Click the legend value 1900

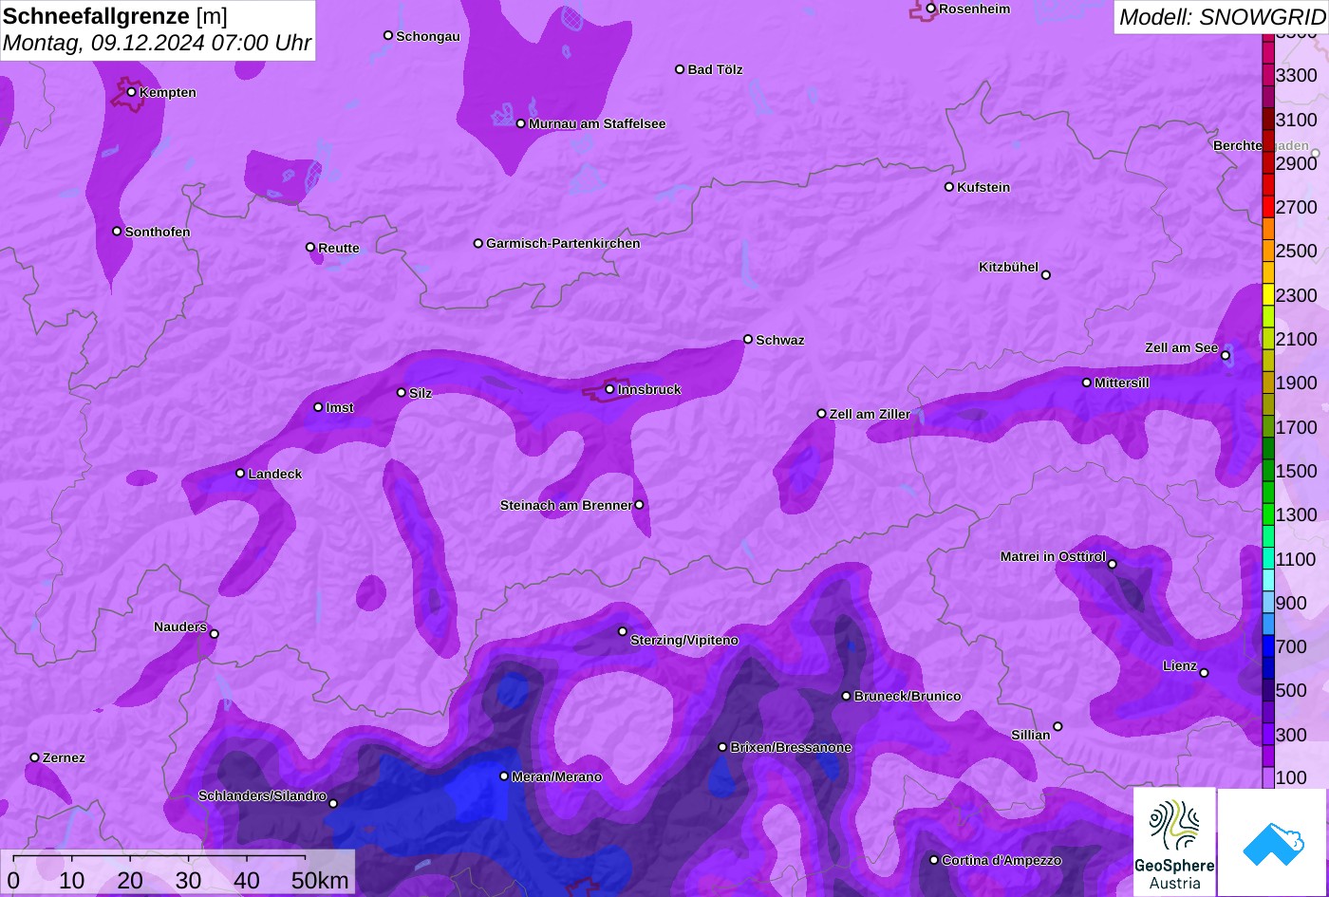1297,383
